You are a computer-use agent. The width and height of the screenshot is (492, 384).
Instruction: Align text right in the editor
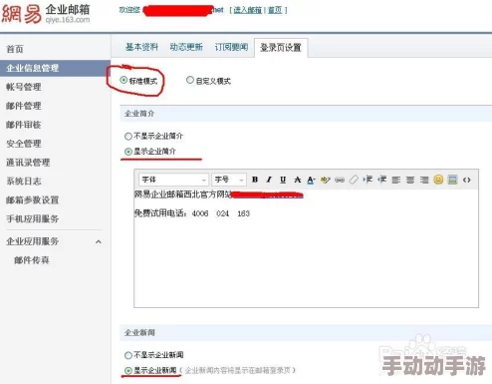click(x=424, y=180)
